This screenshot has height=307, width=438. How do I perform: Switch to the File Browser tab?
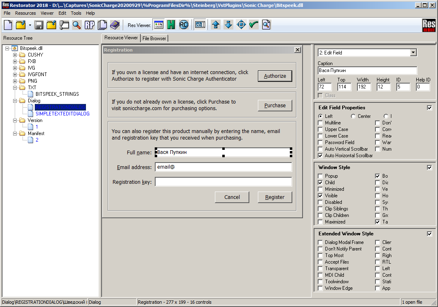tap(154, 38)
